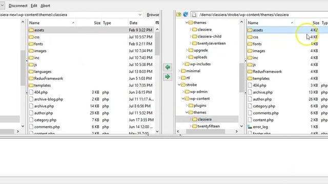
Task: Refresh the remote directory listing
Action: coord(186,15)
